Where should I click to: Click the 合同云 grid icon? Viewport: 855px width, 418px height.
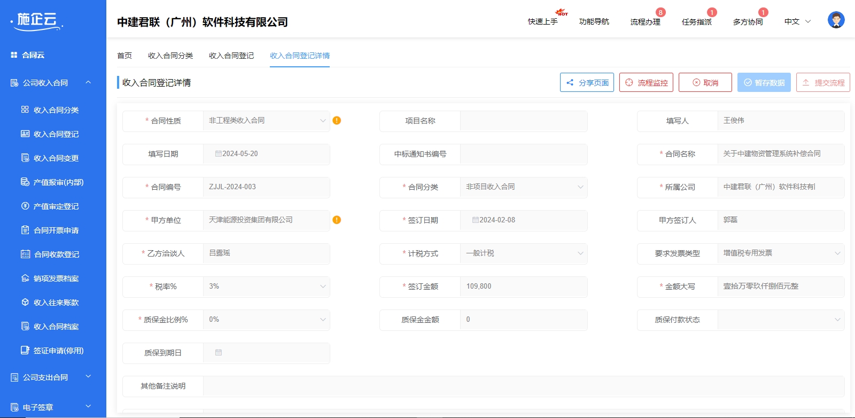14,55
